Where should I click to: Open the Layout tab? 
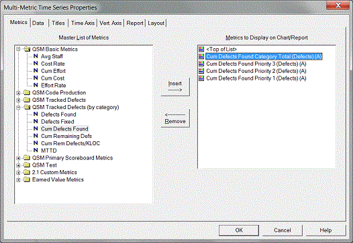156,23
